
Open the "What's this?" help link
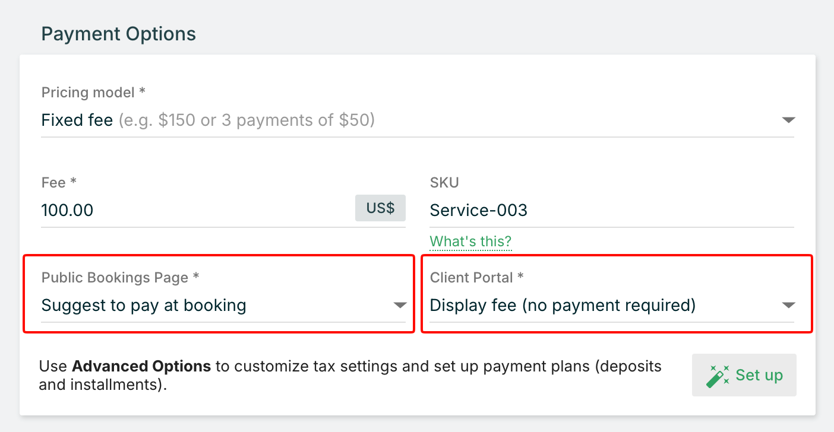point(470,242)
